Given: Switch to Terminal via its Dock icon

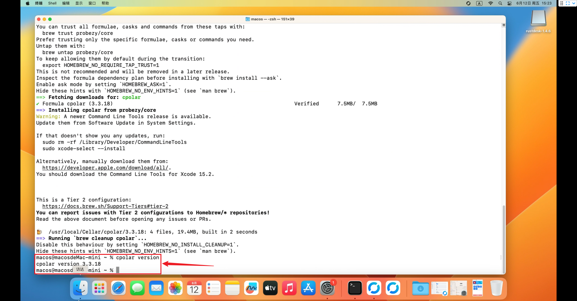Looking at the screenshot, I should (x=355, y=288).
